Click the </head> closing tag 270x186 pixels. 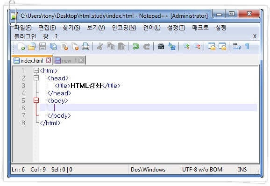tap(59, 93)
